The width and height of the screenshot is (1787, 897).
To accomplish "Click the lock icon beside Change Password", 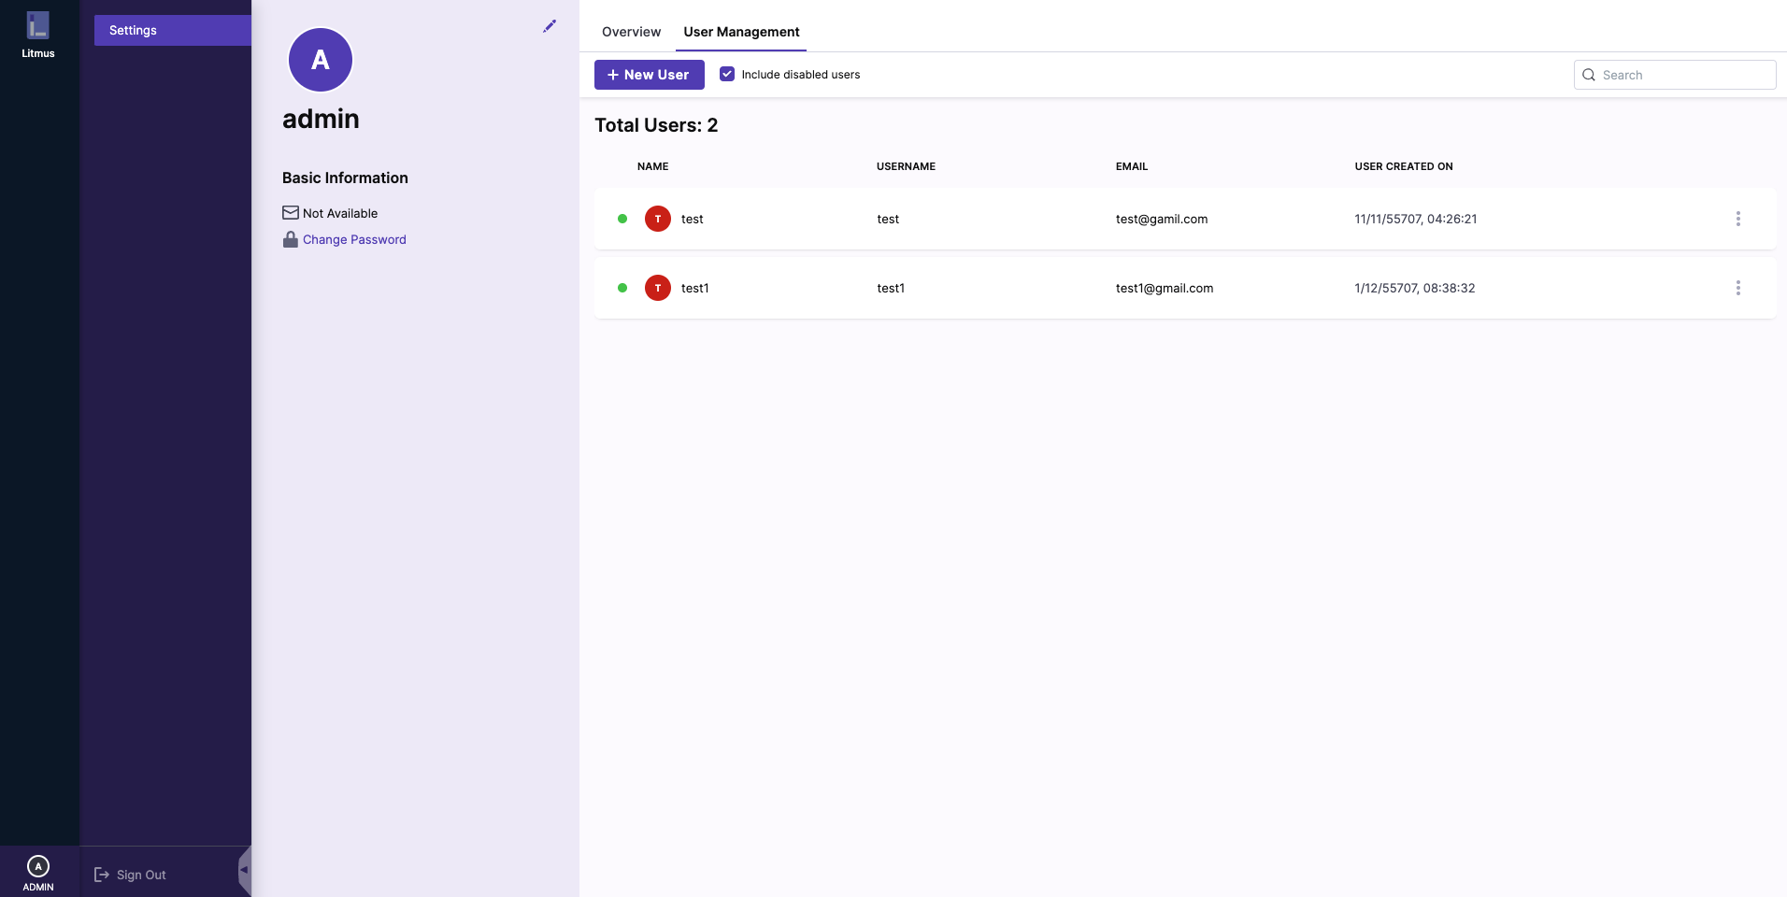I will [291, 239].
